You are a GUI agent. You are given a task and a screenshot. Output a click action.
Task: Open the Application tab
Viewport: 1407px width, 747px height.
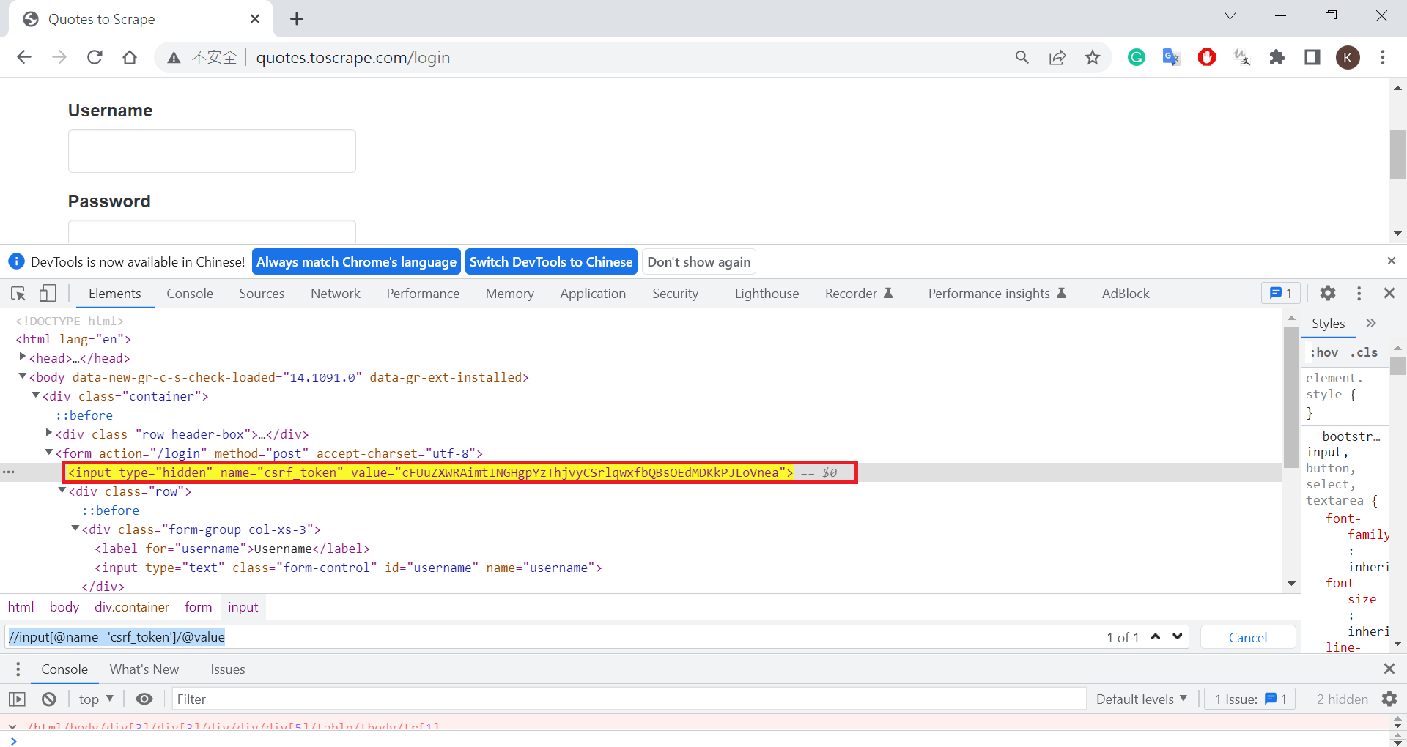pos(592,294)
